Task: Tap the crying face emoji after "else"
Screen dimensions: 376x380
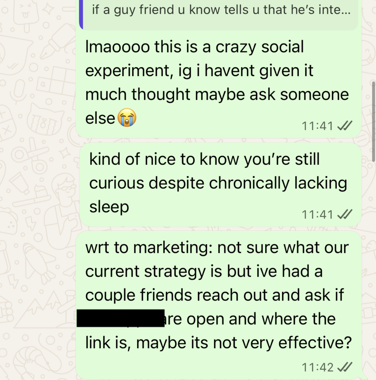Action: click(127, 118)
